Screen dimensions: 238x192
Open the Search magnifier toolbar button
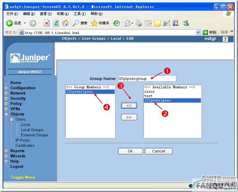point(80,23)
